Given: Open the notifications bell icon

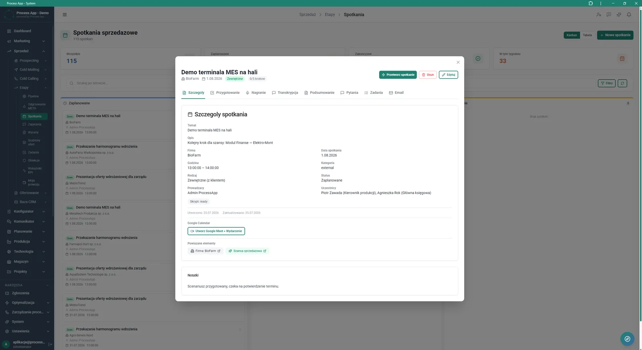Looking at the screenshot, I should click(x=629, y=14).
